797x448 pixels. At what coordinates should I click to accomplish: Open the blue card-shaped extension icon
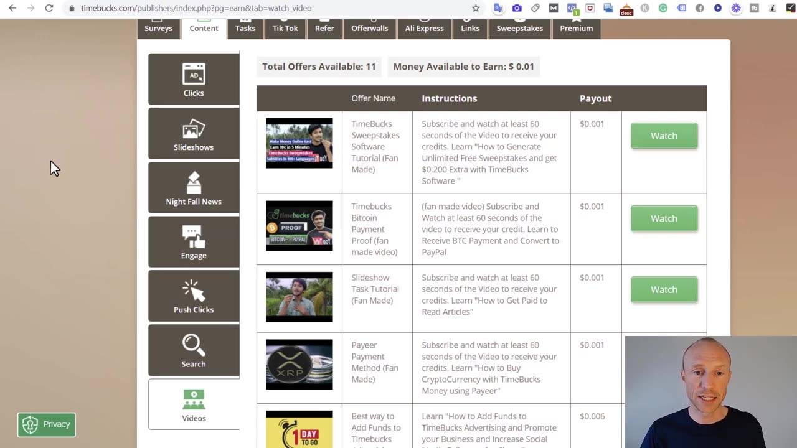(682, 8)
